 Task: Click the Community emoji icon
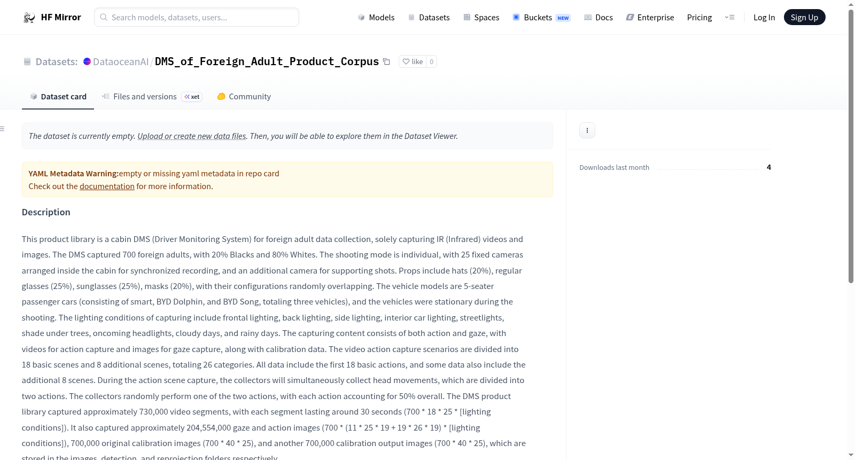[x=221, y=97]
